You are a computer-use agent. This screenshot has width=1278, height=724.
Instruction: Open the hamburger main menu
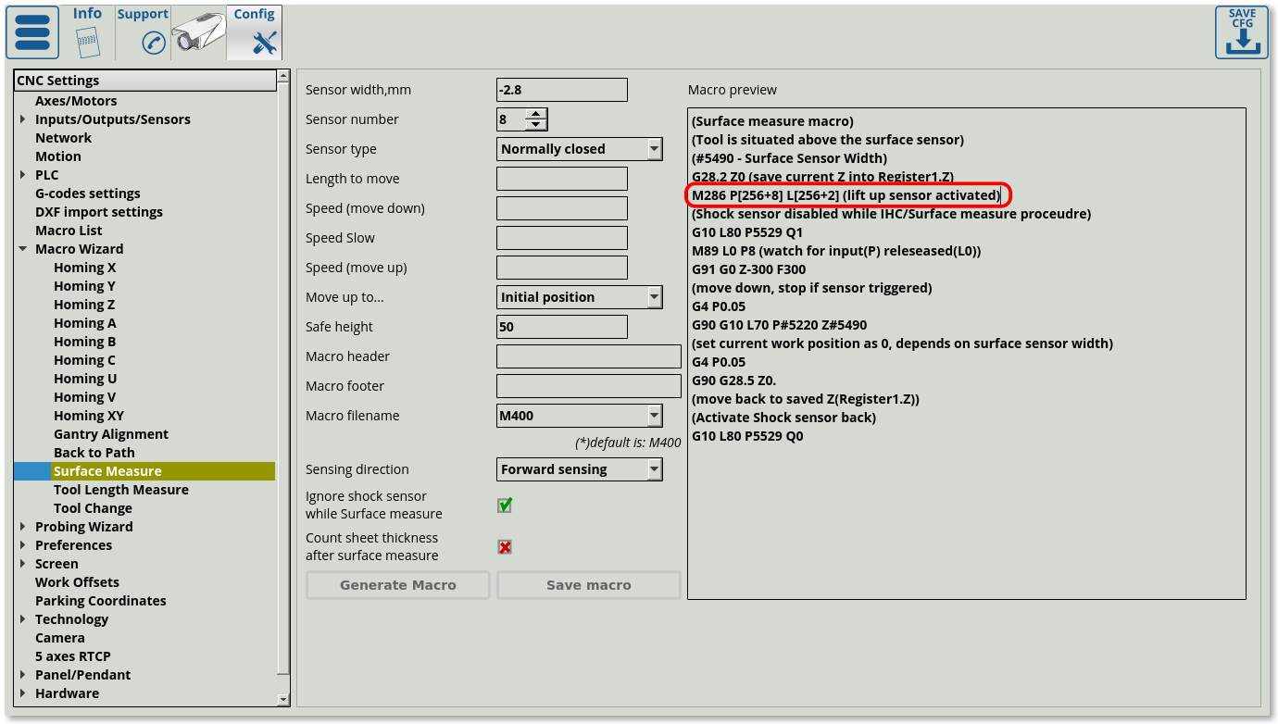point(32,32)
